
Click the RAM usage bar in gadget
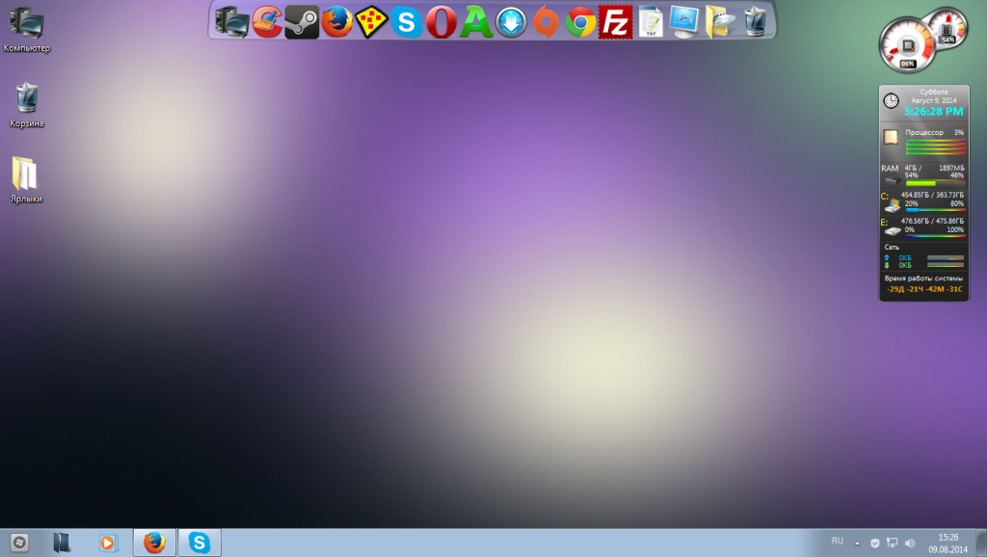pyautogui.click(x=935, y=183)
